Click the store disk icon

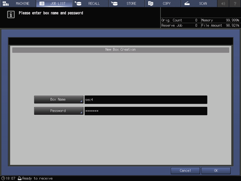coord(114,3)
